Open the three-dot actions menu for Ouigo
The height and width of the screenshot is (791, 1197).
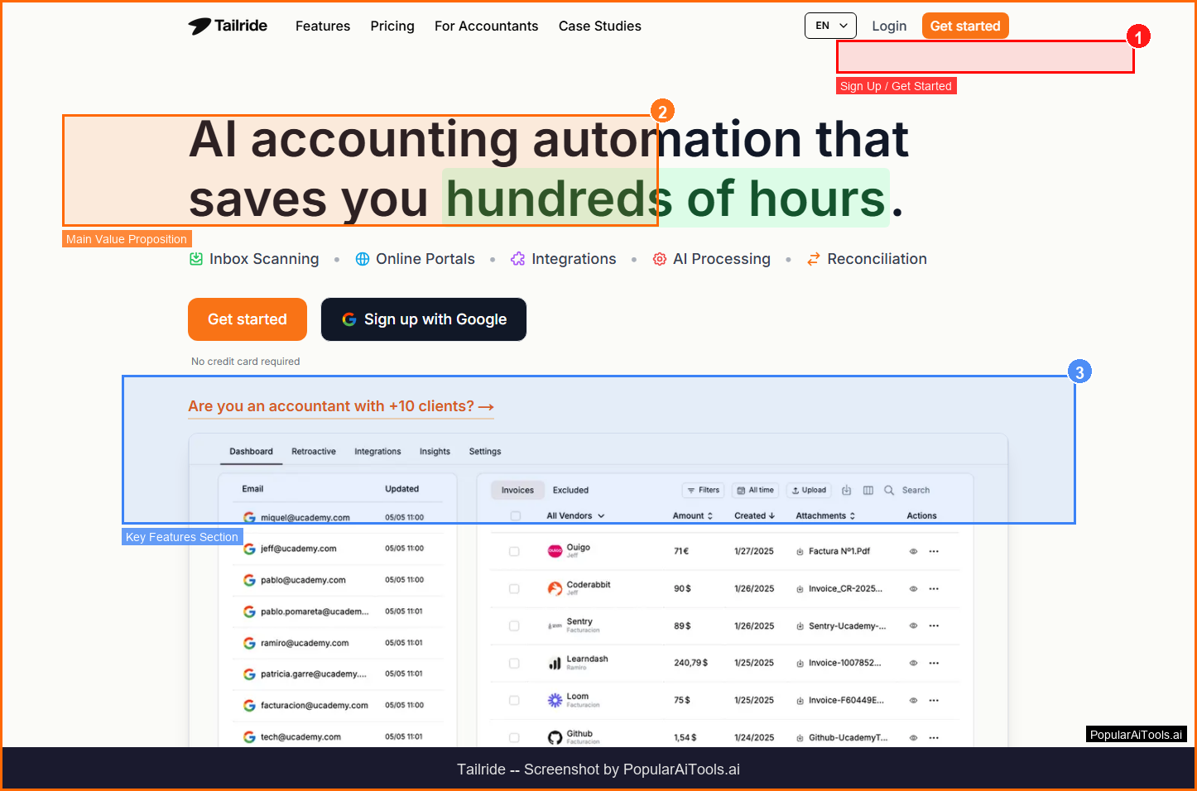coord(934,552)
